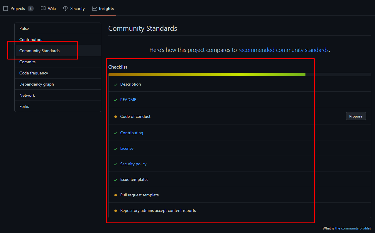Click the yellow dot beside Code of conduct
375x233 pixels.
[x=116, y=117]
